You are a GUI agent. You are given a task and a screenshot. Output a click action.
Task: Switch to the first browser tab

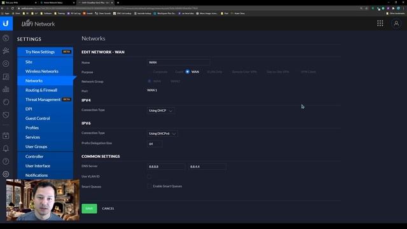(x=18, y=3)
